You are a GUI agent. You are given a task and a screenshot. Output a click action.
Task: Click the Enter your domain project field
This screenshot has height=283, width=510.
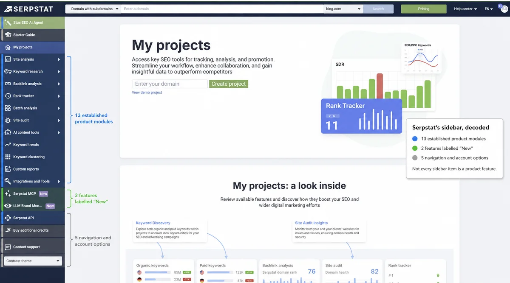click(x=170, y=84)
